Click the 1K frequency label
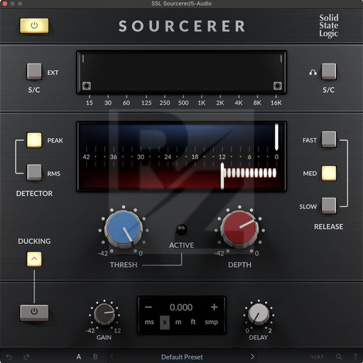This screenshot has height=363, width=363. coord(201,103)
